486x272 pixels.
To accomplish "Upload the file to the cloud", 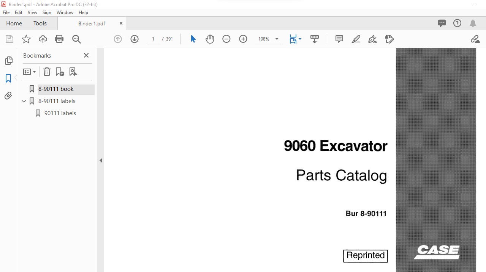I will point(43,39).
